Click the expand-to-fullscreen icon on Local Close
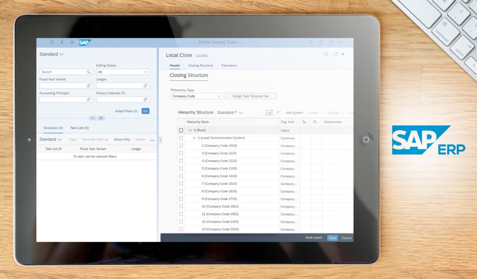 click(x=335, y=54)
